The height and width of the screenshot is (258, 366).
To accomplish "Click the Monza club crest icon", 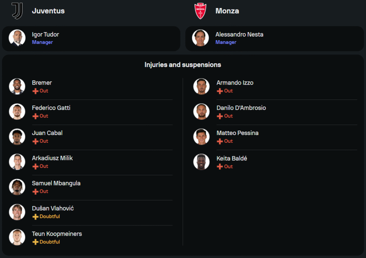I will [201, 11].
